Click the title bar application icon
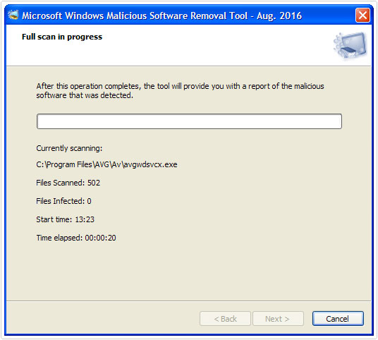 click(13, 15)
